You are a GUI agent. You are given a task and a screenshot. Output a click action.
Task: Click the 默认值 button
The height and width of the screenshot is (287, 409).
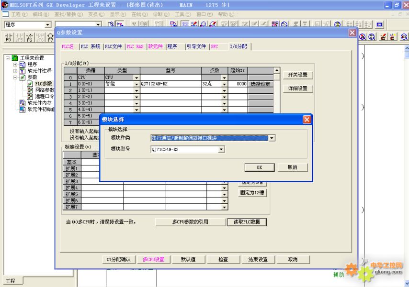188,259
